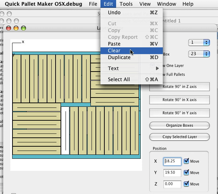The width and height of the screenshot is (218, 194).
Task: Choose Paste from the Edit menu
Action: (131, 44)
